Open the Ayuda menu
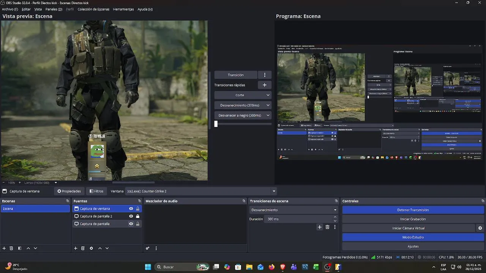Screen dimensions: 486x273 [x=145, y=9]
